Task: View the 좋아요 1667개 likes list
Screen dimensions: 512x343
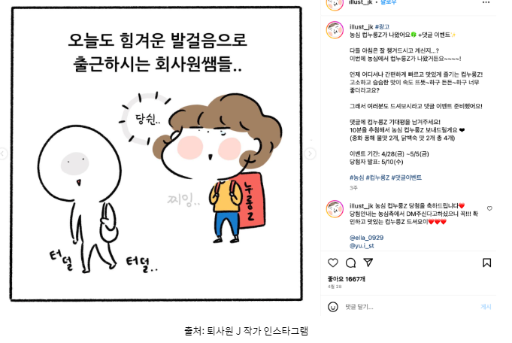Action: (x=346, y=279)
